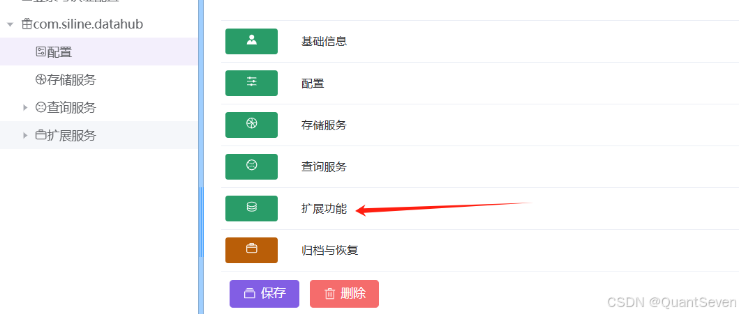Click the package icon beside com.siline.datahub
The width and height of the screenshot is (739, 314).
click(27, 24)
